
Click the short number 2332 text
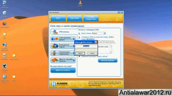[111, 37]
